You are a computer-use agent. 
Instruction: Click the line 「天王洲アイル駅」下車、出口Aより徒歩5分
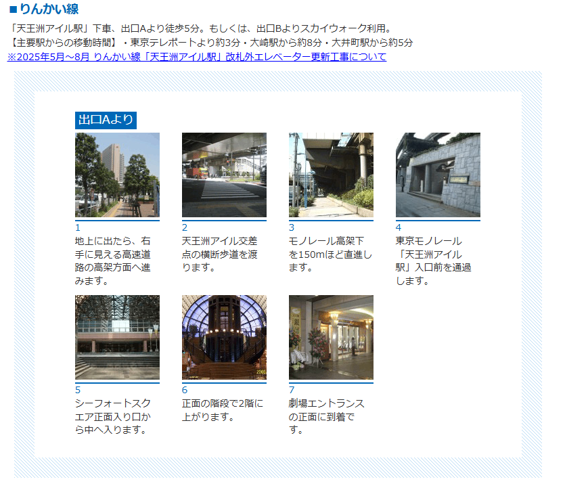201,28
